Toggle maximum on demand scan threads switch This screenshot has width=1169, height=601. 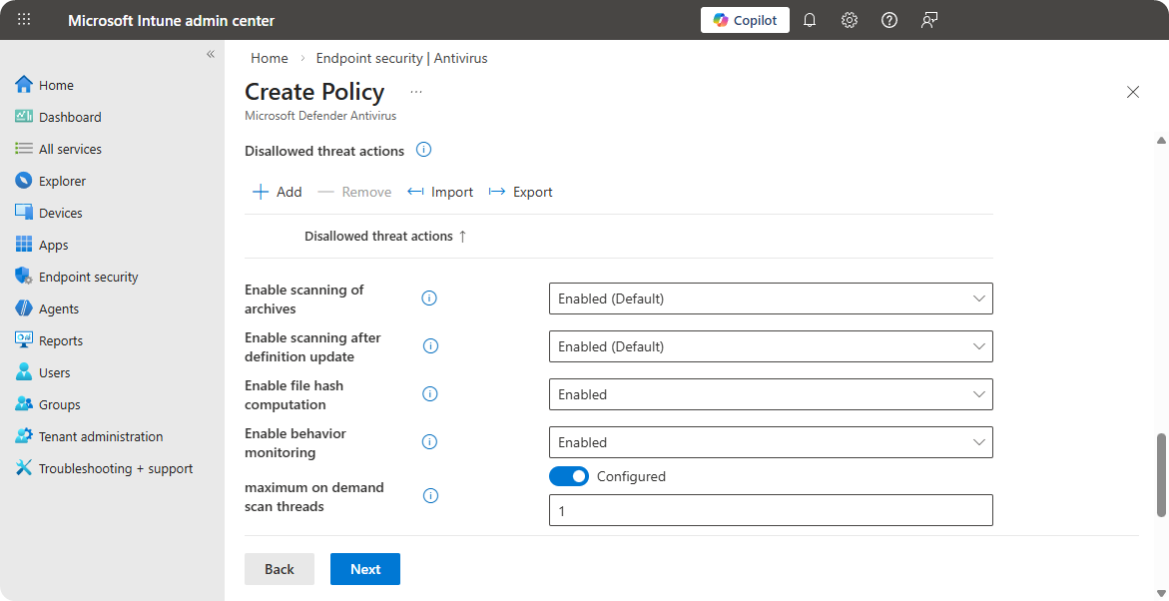[569, 476]
